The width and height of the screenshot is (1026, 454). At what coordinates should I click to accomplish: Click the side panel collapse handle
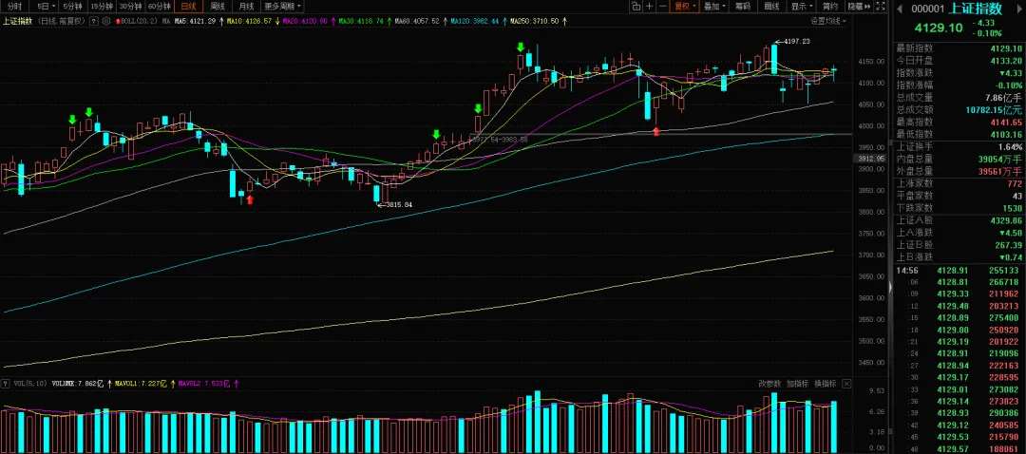pos(890,287)
